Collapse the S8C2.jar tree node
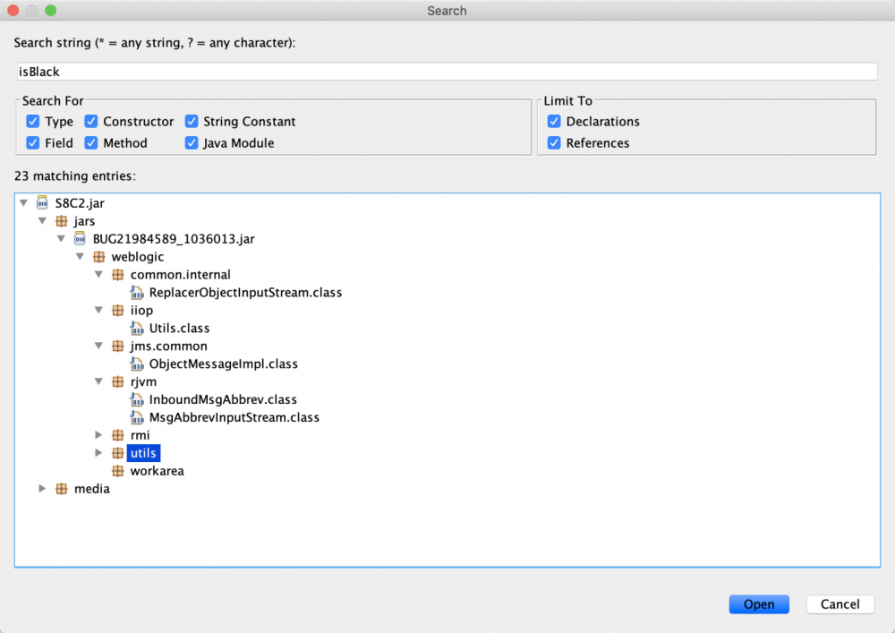This screenshot has width=895, height=633. pyautogui.click(x=23, y=202)
